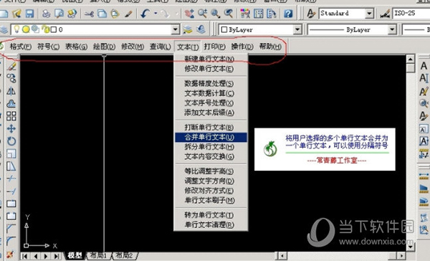Select the Undo arrow icon

click(145, 13)
